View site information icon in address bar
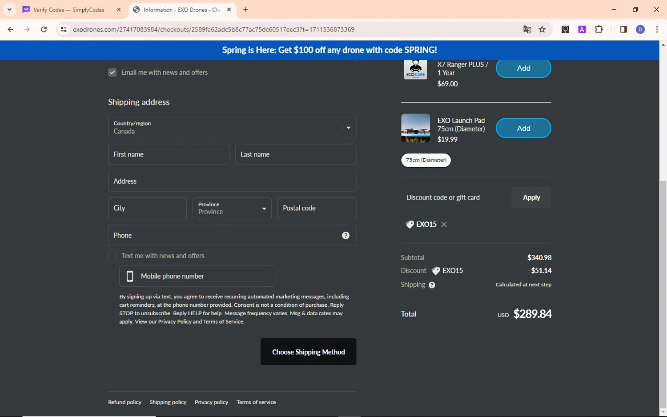 tap(64, 29)
